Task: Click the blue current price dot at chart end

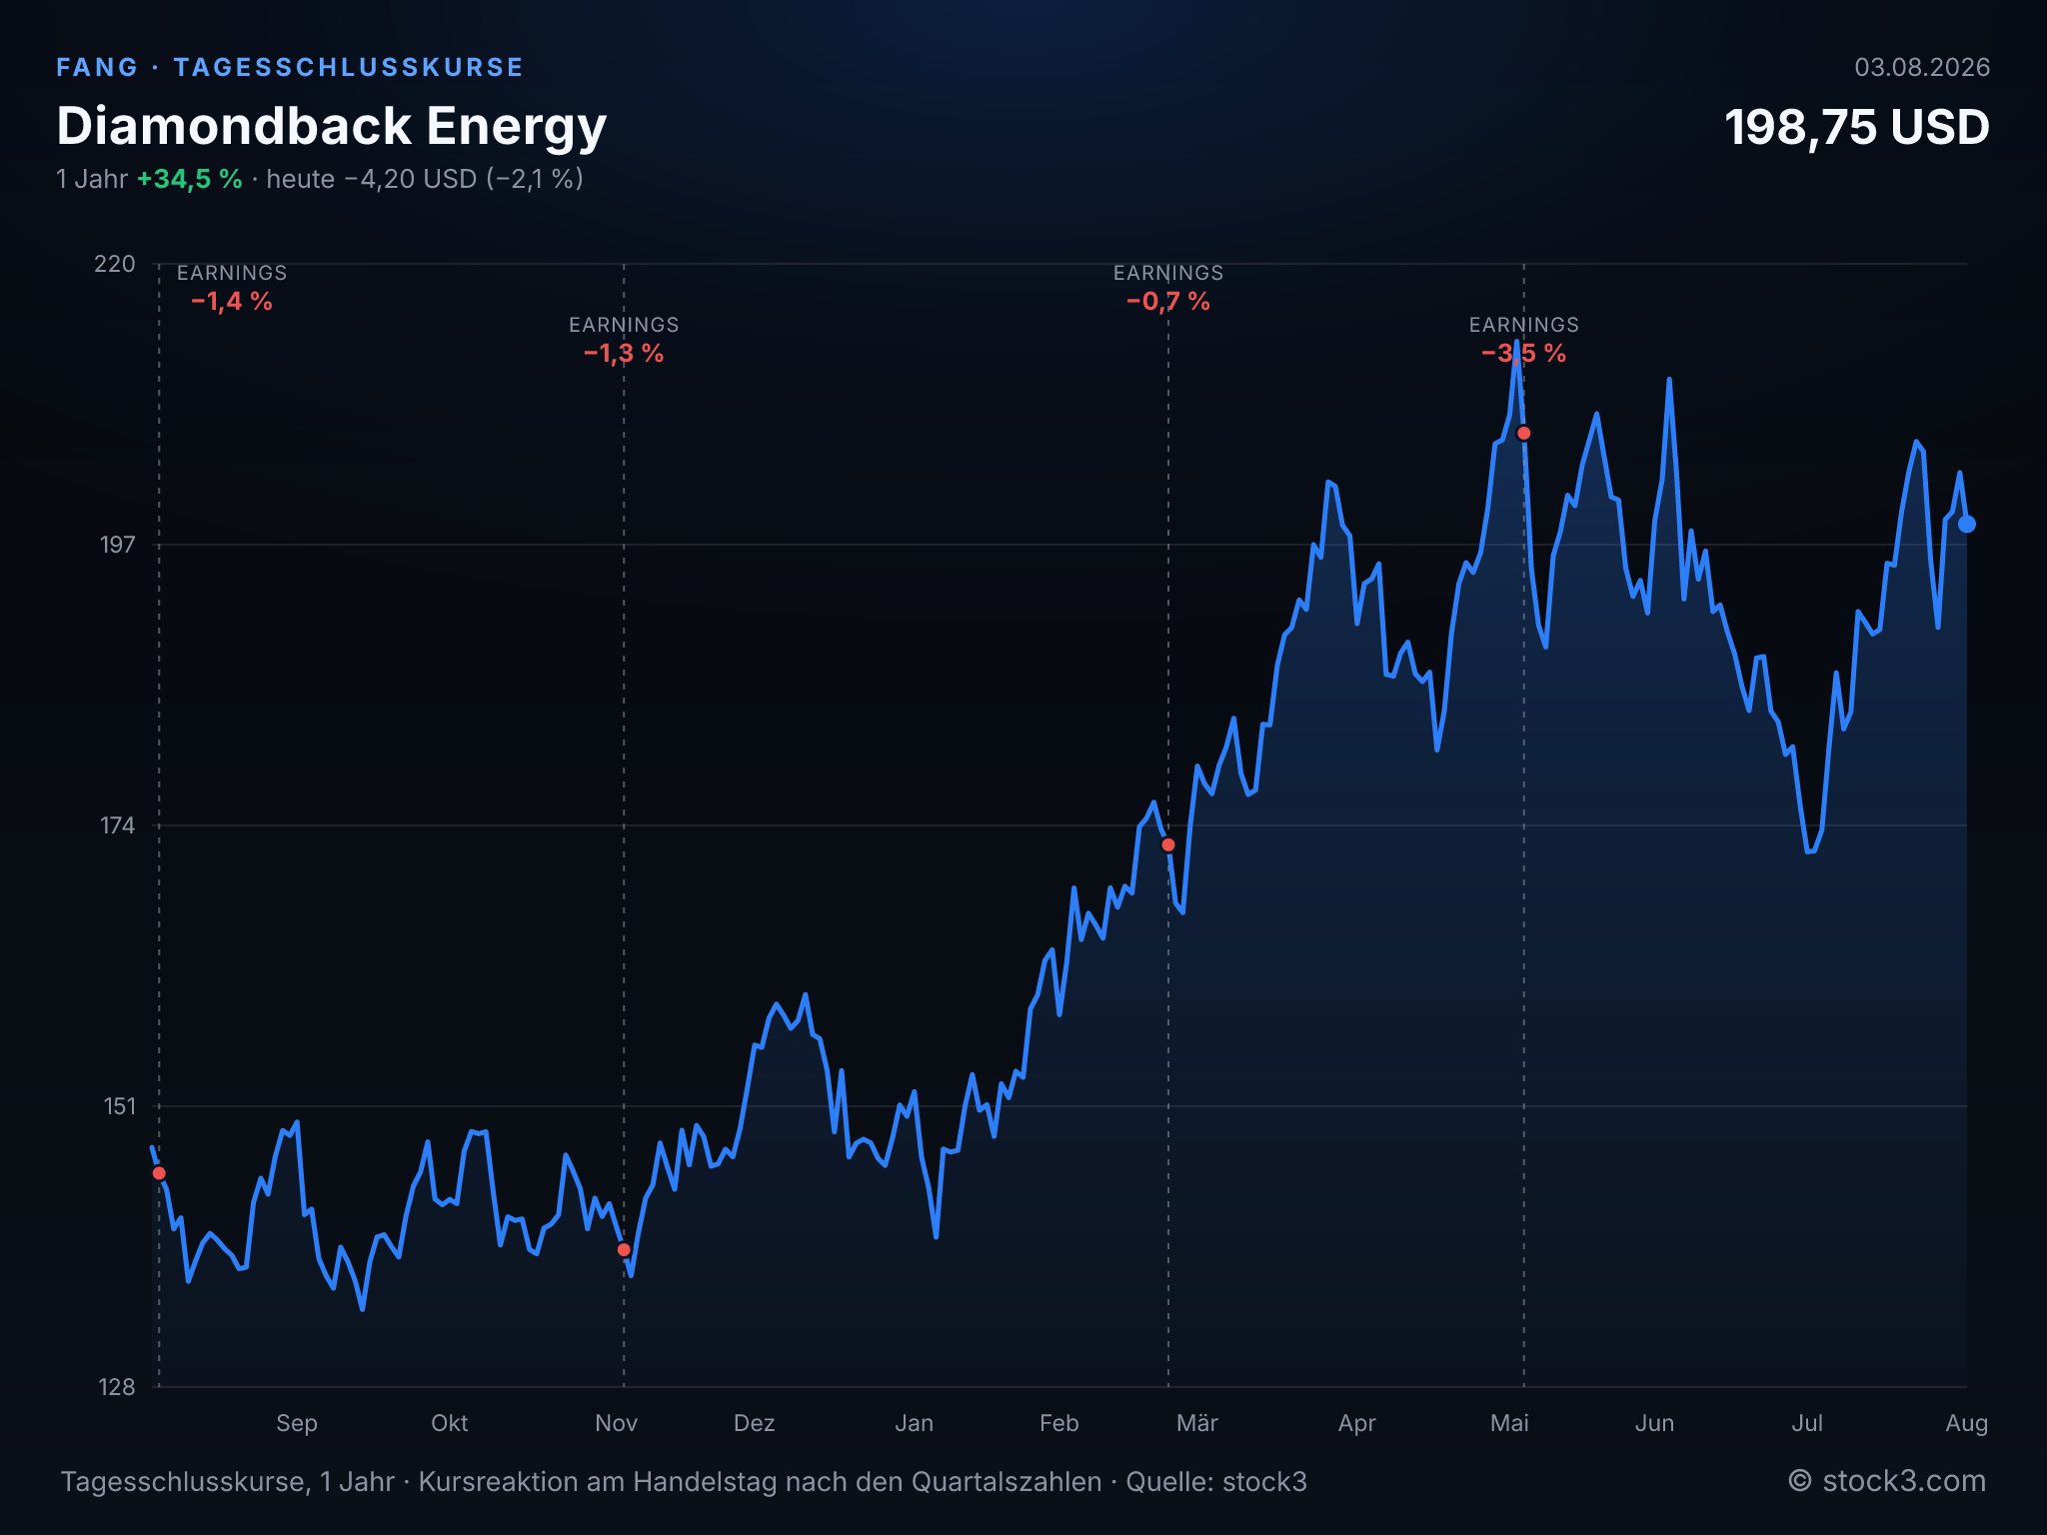Action: 1966,524
